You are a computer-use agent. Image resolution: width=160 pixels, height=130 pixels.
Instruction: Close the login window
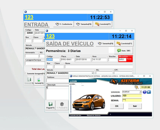click(x=150, y=76)
